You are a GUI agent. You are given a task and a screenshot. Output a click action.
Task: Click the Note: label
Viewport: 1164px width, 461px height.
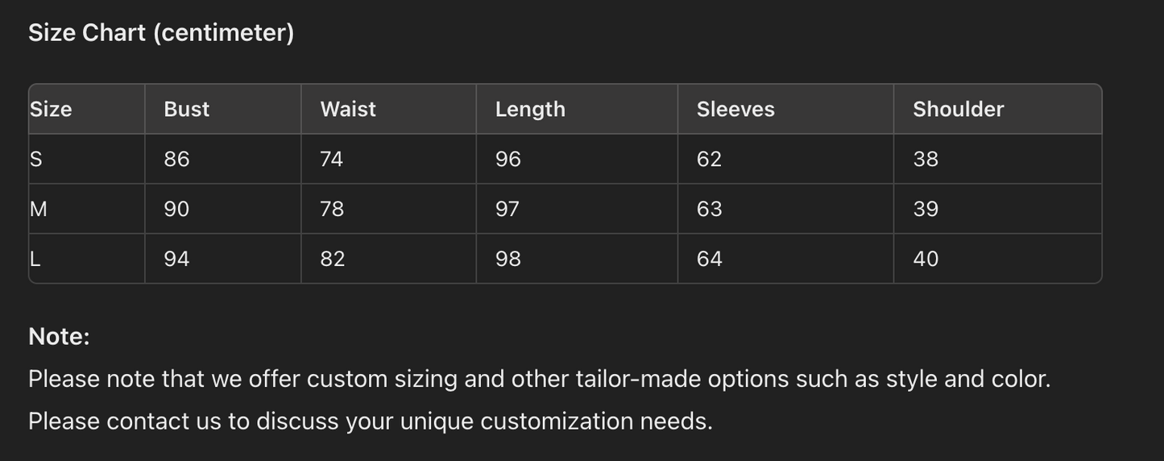59,336
